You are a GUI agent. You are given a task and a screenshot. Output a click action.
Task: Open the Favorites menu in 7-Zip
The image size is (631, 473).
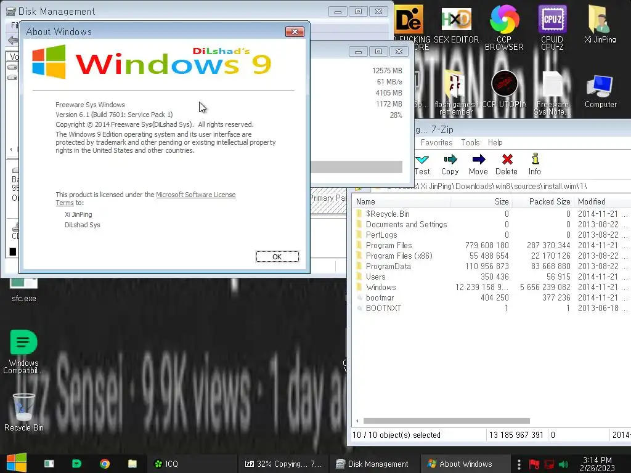point(437,142)
